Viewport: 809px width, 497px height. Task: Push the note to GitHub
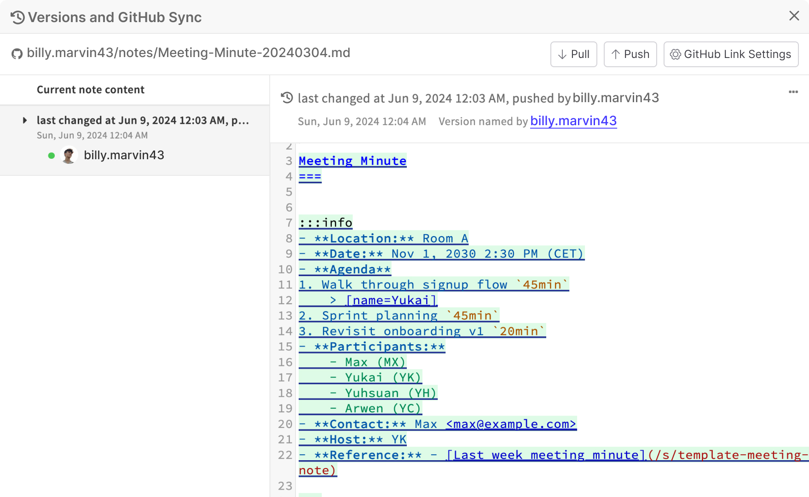click(630, 54)
